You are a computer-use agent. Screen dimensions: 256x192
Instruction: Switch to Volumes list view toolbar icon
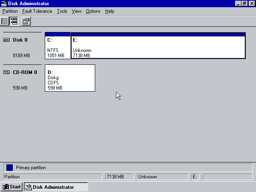pos(4,21)
